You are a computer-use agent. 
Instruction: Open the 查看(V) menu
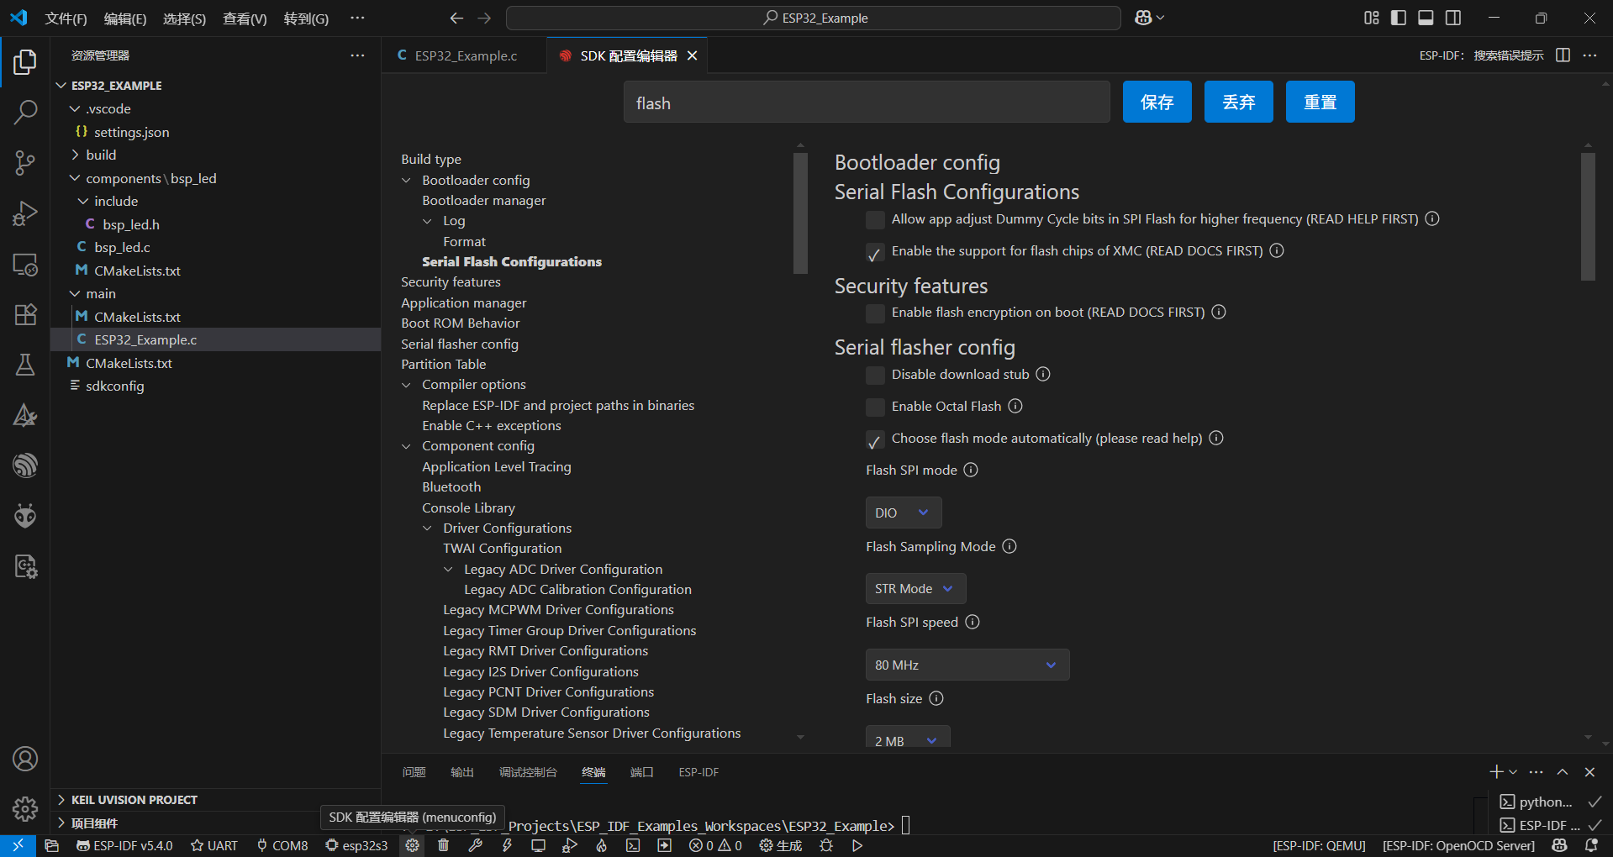click(245, 18)
